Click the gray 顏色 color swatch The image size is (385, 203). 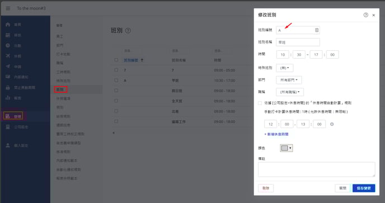point(284,148)
